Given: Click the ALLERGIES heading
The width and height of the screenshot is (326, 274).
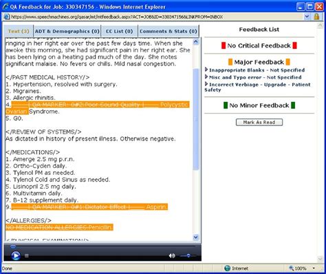Looking at the screenshot, I should tap(28, 220).
